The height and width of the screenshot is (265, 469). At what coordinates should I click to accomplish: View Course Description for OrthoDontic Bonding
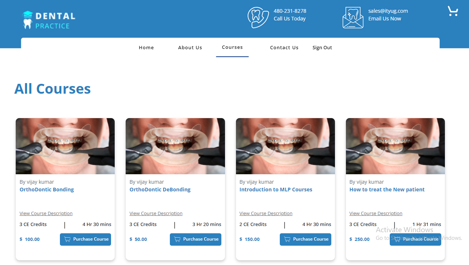46,214
